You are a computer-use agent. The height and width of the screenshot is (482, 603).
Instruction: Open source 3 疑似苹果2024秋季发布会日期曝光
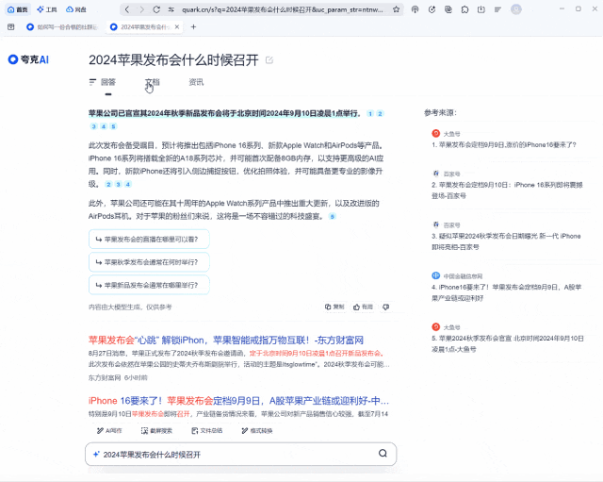507,241
